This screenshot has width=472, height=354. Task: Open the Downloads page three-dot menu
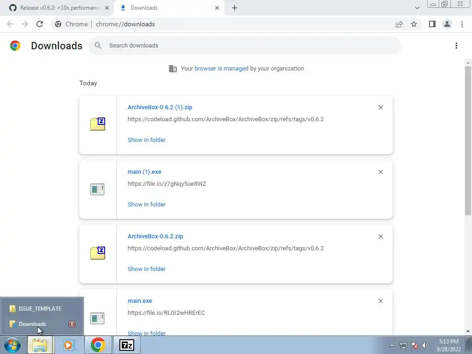[x=456, y=46]
